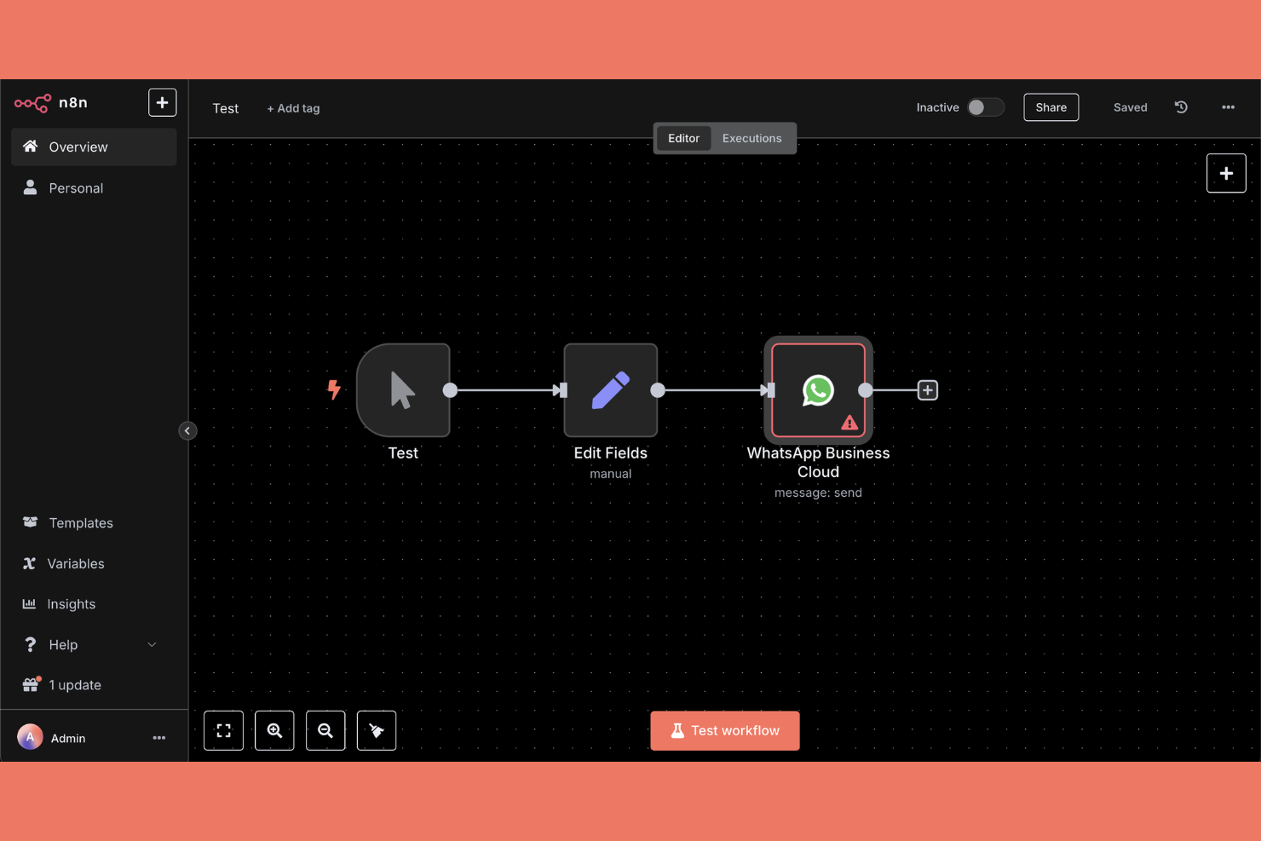This screenshot has width=1261, height=841.
Task: Select the Test manual trigger node
Action: (x=403, y=390)
